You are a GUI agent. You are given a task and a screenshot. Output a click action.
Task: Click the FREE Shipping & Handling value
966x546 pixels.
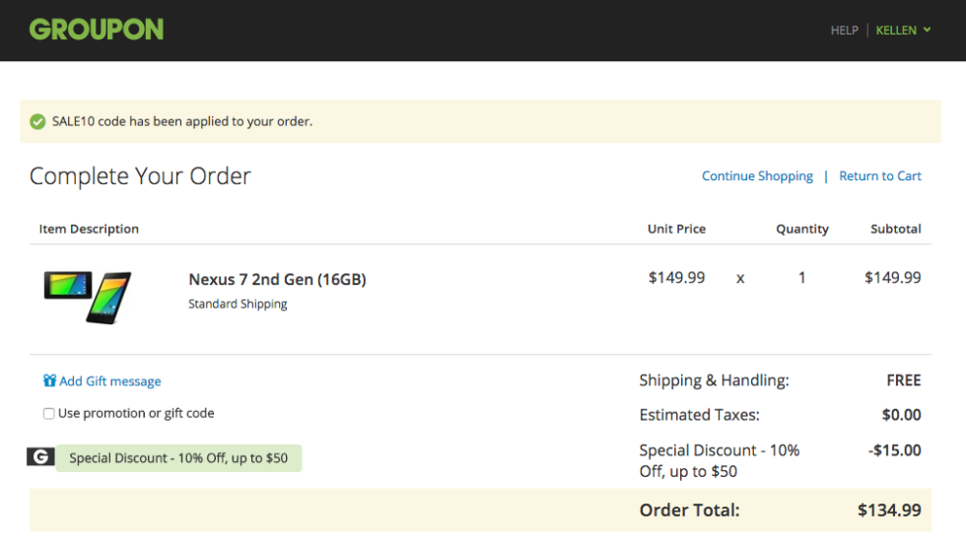click(x=903, y=380)
